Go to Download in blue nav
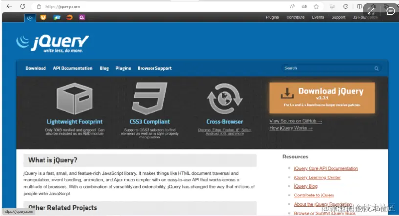 tap(36, 68)
